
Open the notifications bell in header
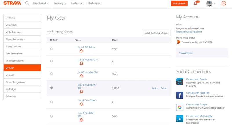tap(195, 3)
